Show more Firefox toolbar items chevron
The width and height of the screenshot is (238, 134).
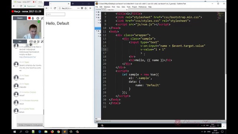click(90, 8)
